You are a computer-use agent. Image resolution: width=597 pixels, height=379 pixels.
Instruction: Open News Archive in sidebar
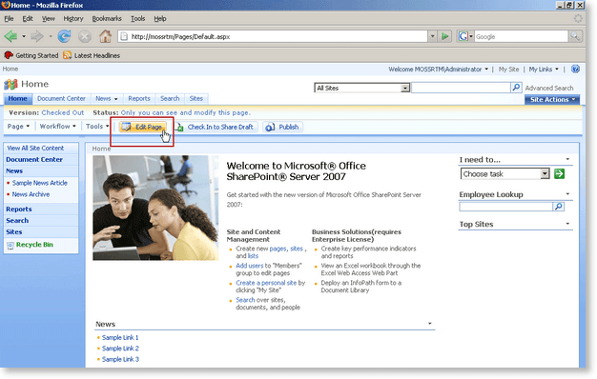click(31, 194)
